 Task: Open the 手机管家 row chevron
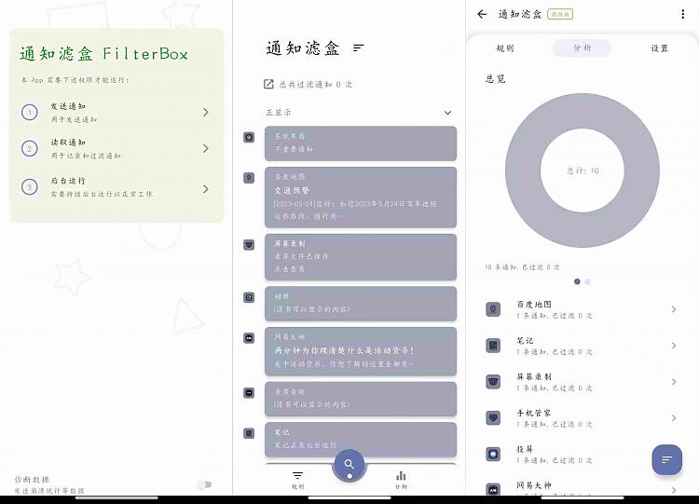point(674,417)
